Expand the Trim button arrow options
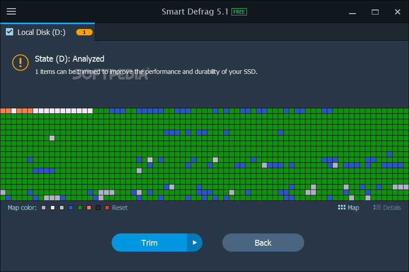 click(195, 243)
